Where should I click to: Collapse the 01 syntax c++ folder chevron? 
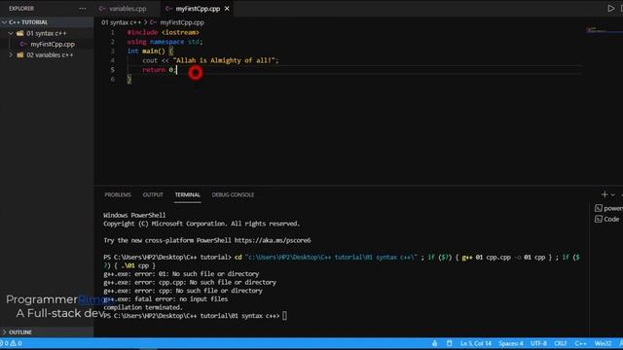(x=11, y=33)
